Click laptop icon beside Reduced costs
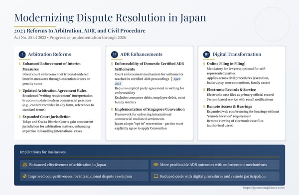The height and width of the screenshot is (195, 299). (156, 176)
